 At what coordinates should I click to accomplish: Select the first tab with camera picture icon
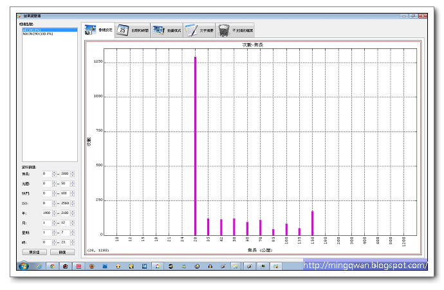98,30
